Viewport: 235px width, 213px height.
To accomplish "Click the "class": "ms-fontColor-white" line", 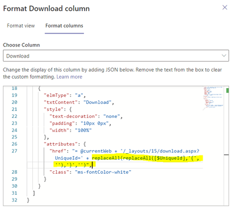I will pos(90,172).
